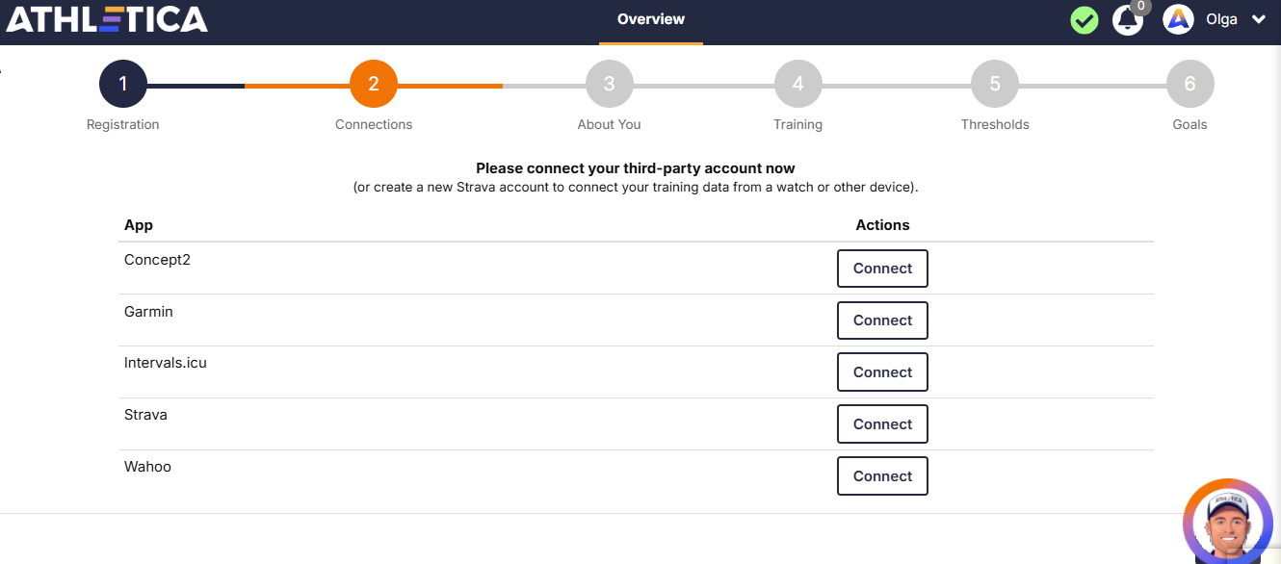Click the Thresholds step label

[x=995, y=124]
